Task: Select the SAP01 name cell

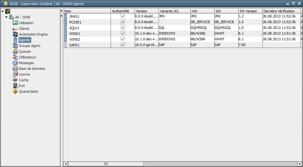Action: [87, 45]
